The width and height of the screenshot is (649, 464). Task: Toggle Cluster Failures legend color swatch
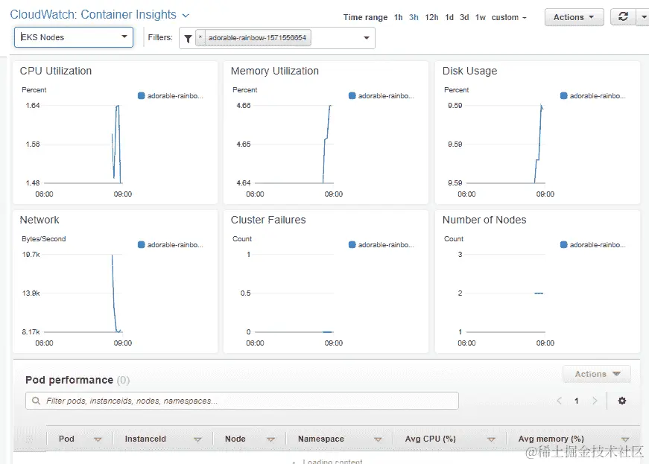[x=352, y=245]
